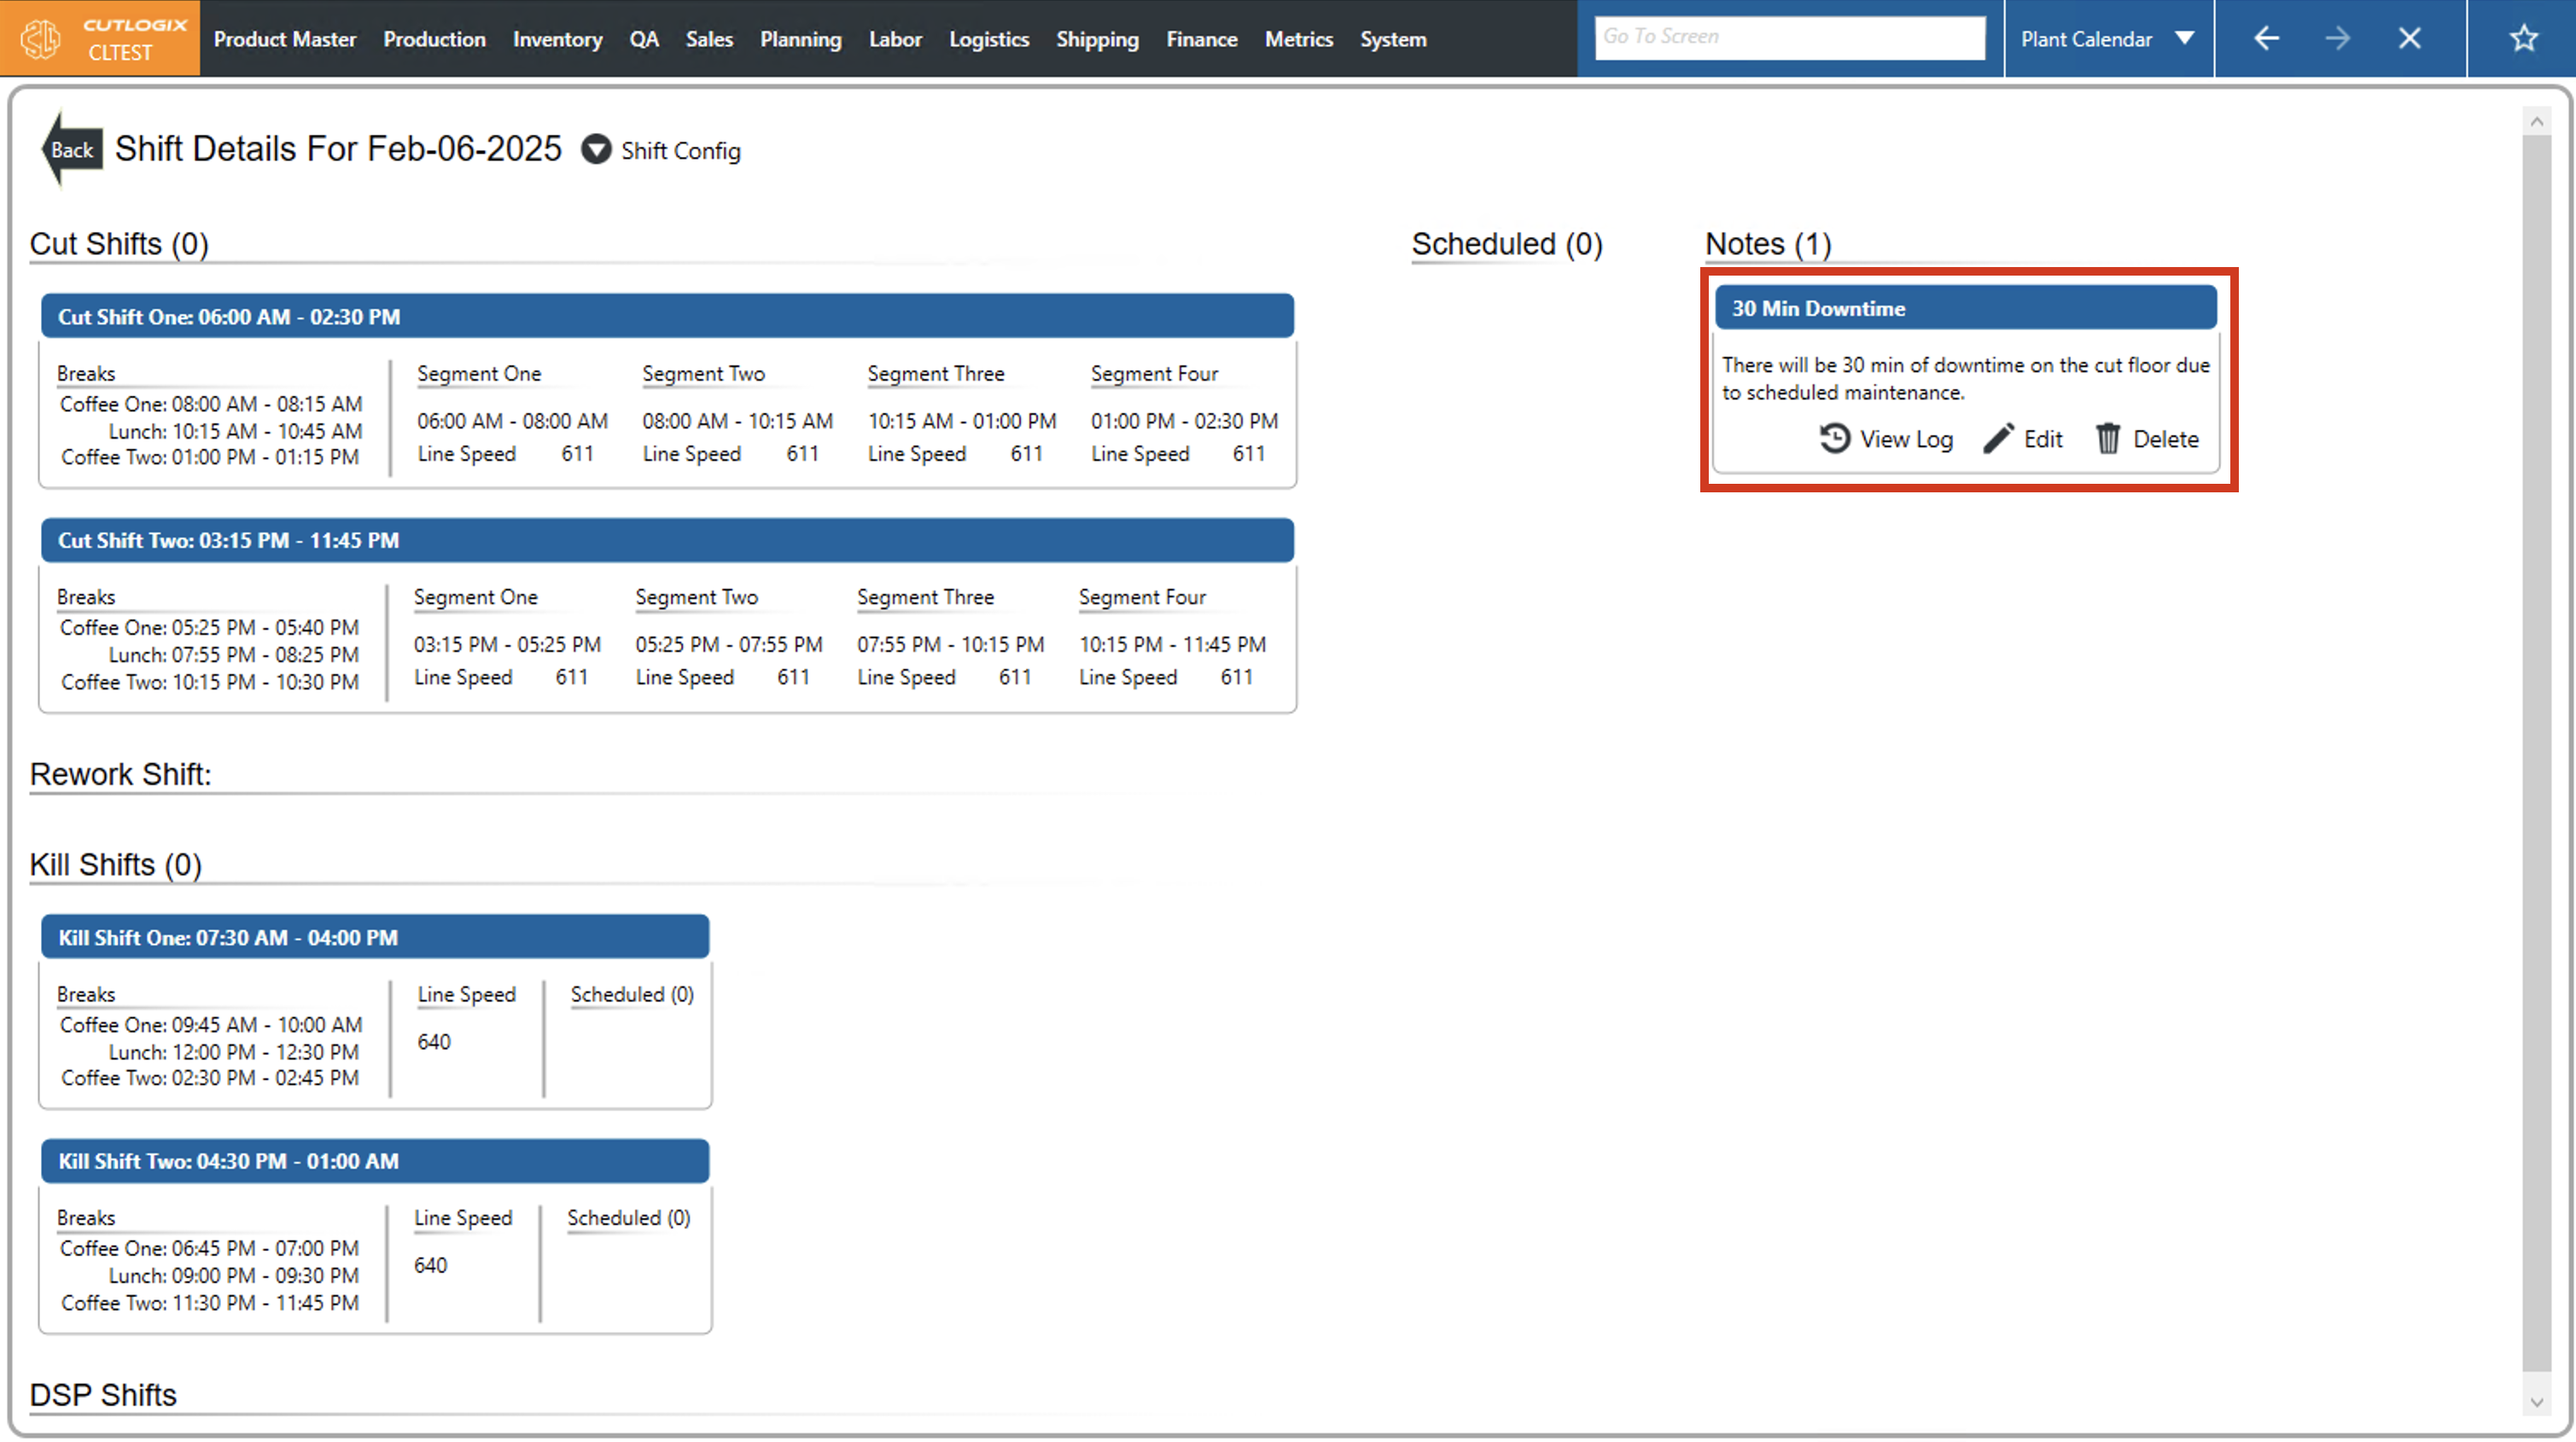Open the Finance menu
2576x1442 pixels.
tap(1201, 39)
